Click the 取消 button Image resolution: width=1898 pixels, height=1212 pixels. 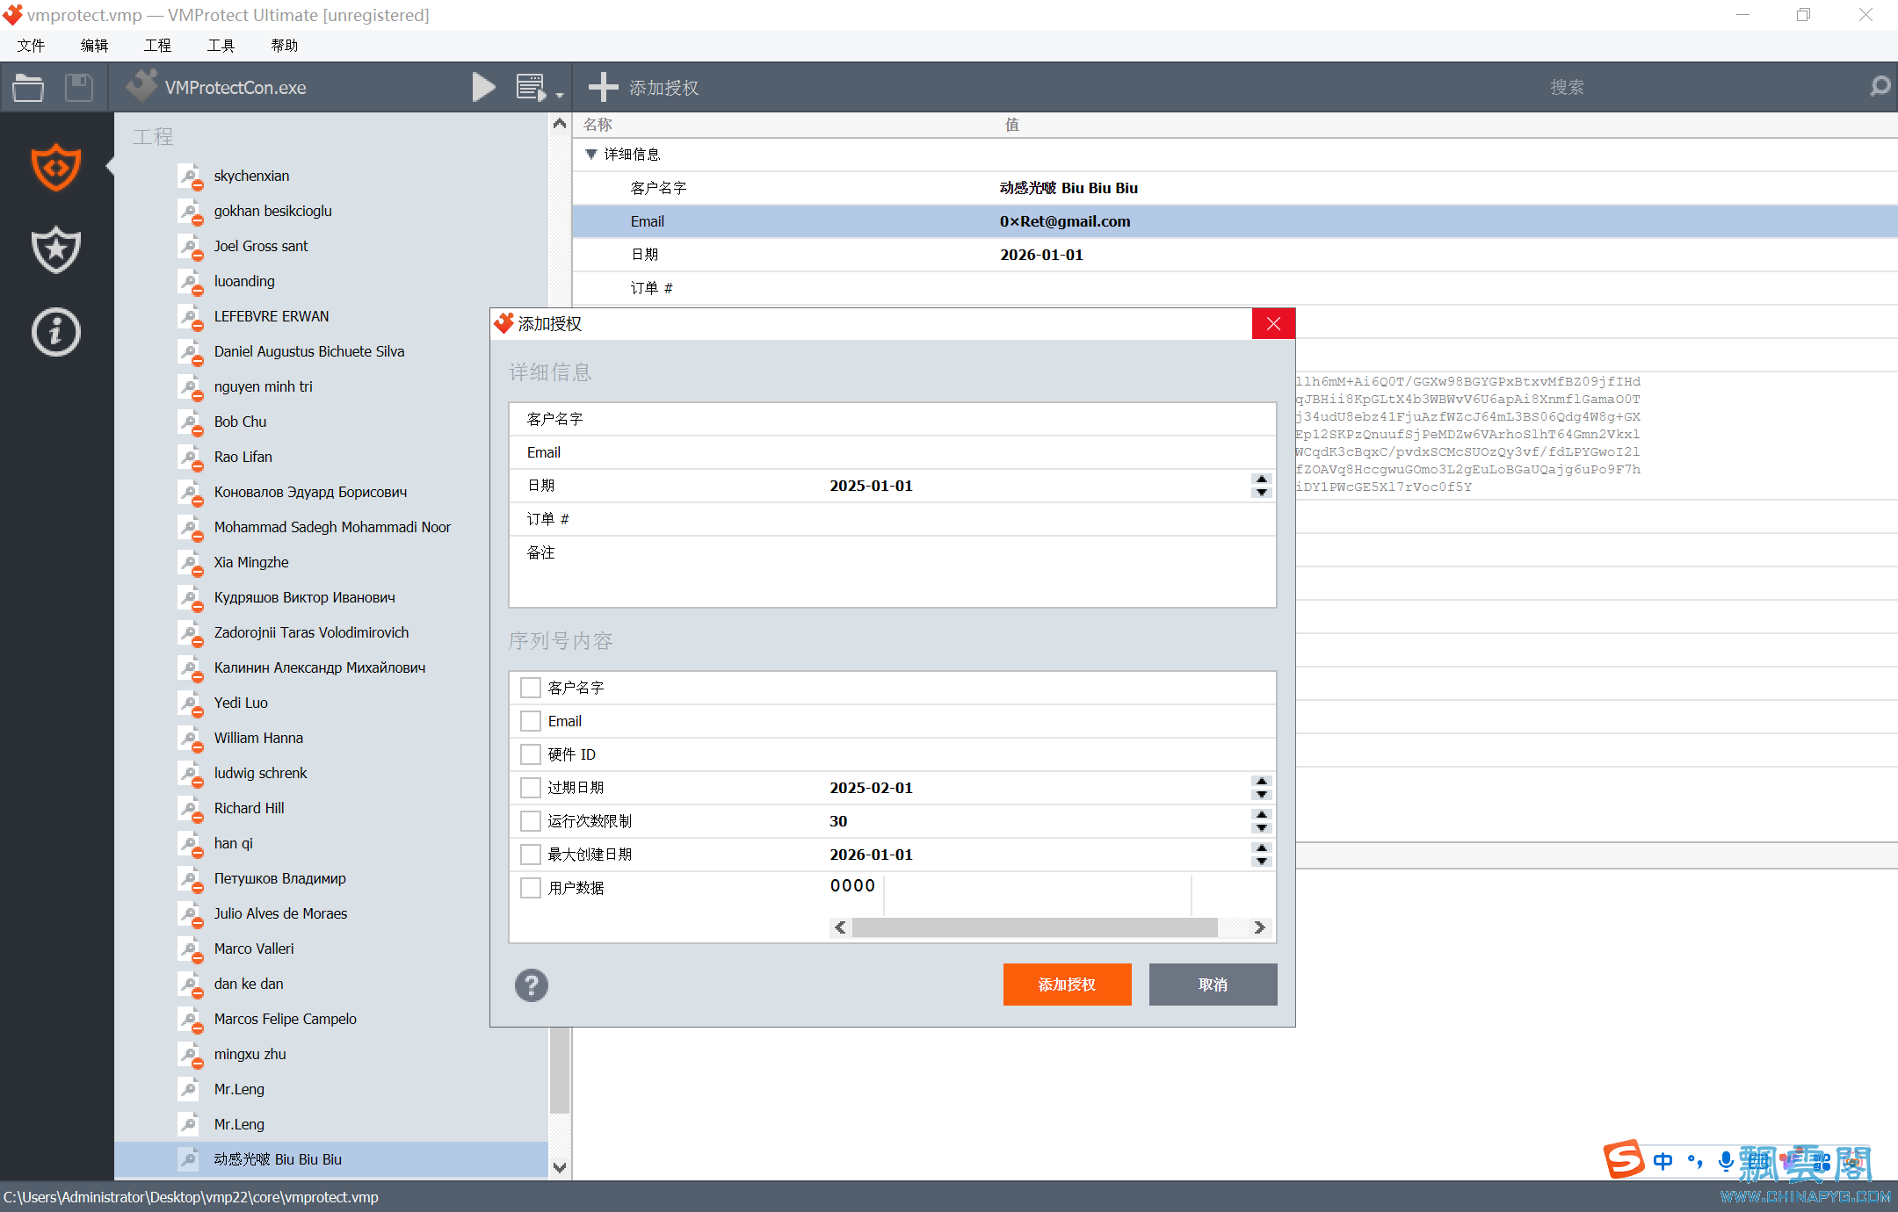coord(1213,985)
